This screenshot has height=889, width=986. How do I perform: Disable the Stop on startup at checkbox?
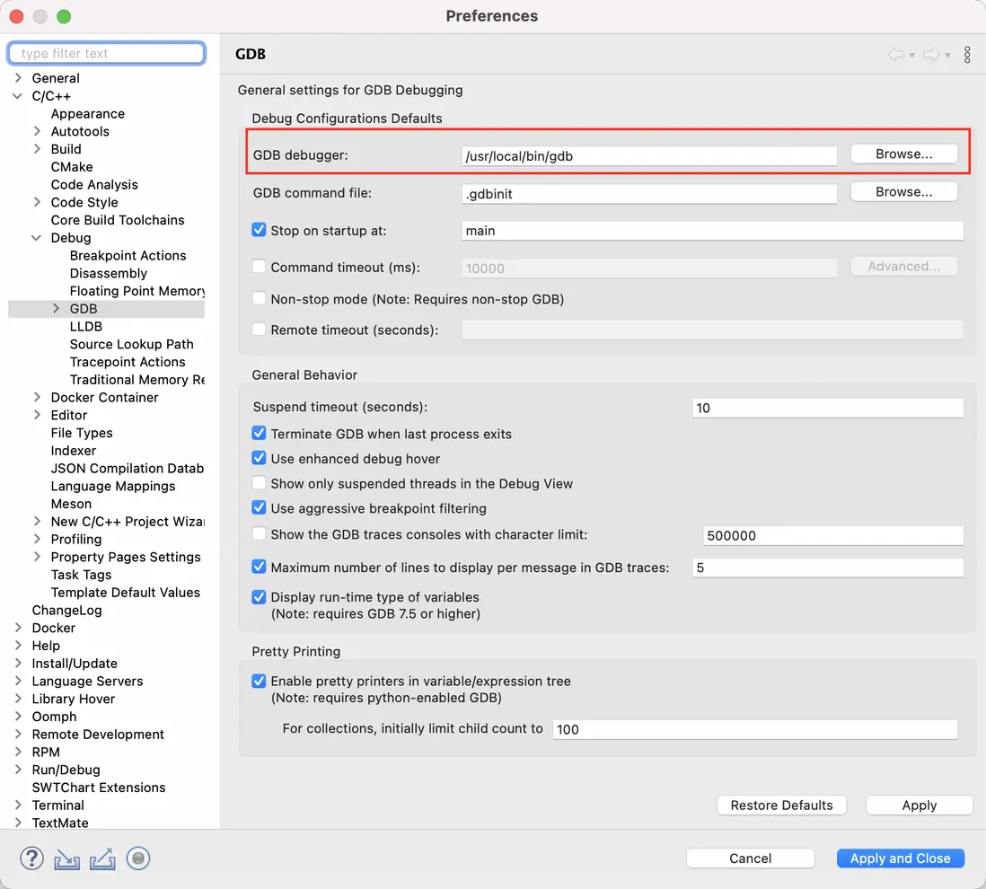pos(260,230)
